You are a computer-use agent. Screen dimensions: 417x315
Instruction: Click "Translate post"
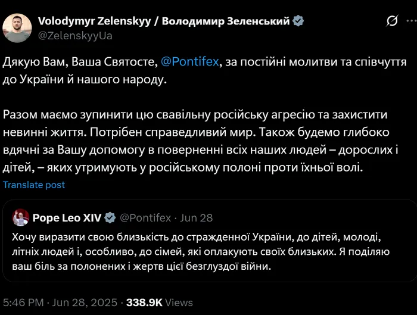click(x=34, y=185)
